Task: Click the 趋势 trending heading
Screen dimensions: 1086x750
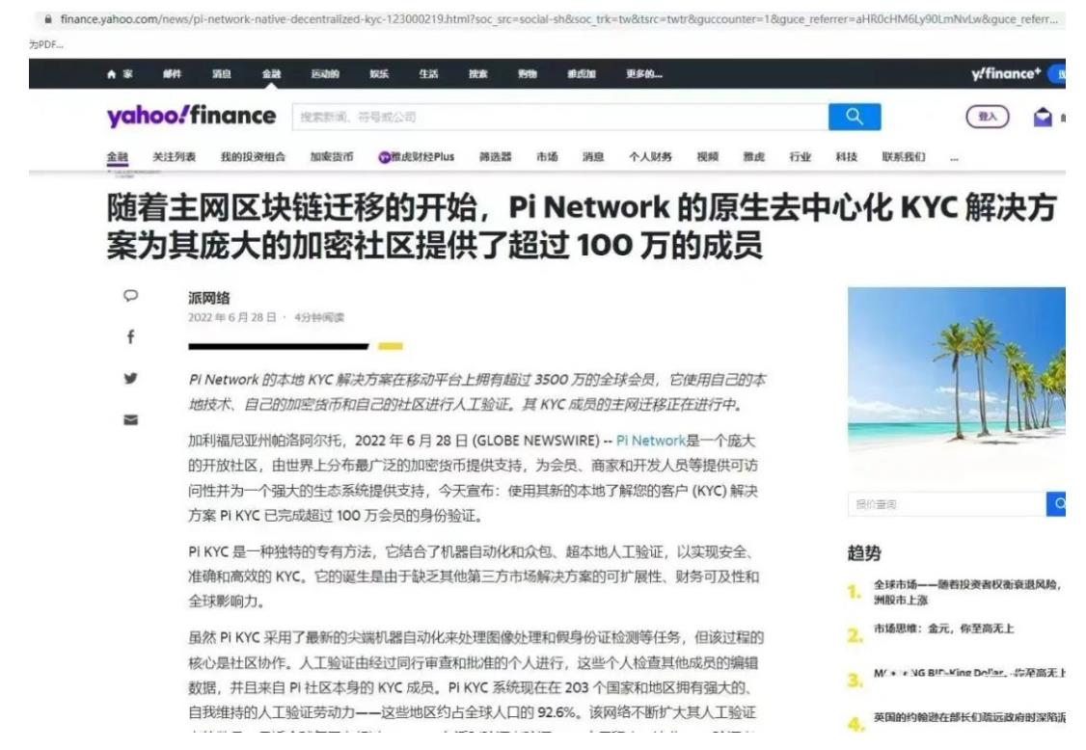Action: (x=864, y=552)
